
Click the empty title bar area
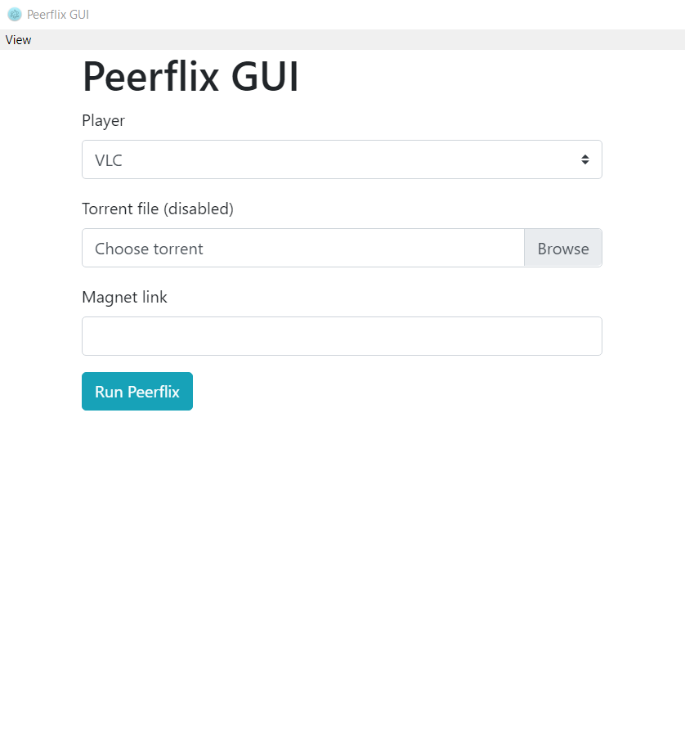368,14
